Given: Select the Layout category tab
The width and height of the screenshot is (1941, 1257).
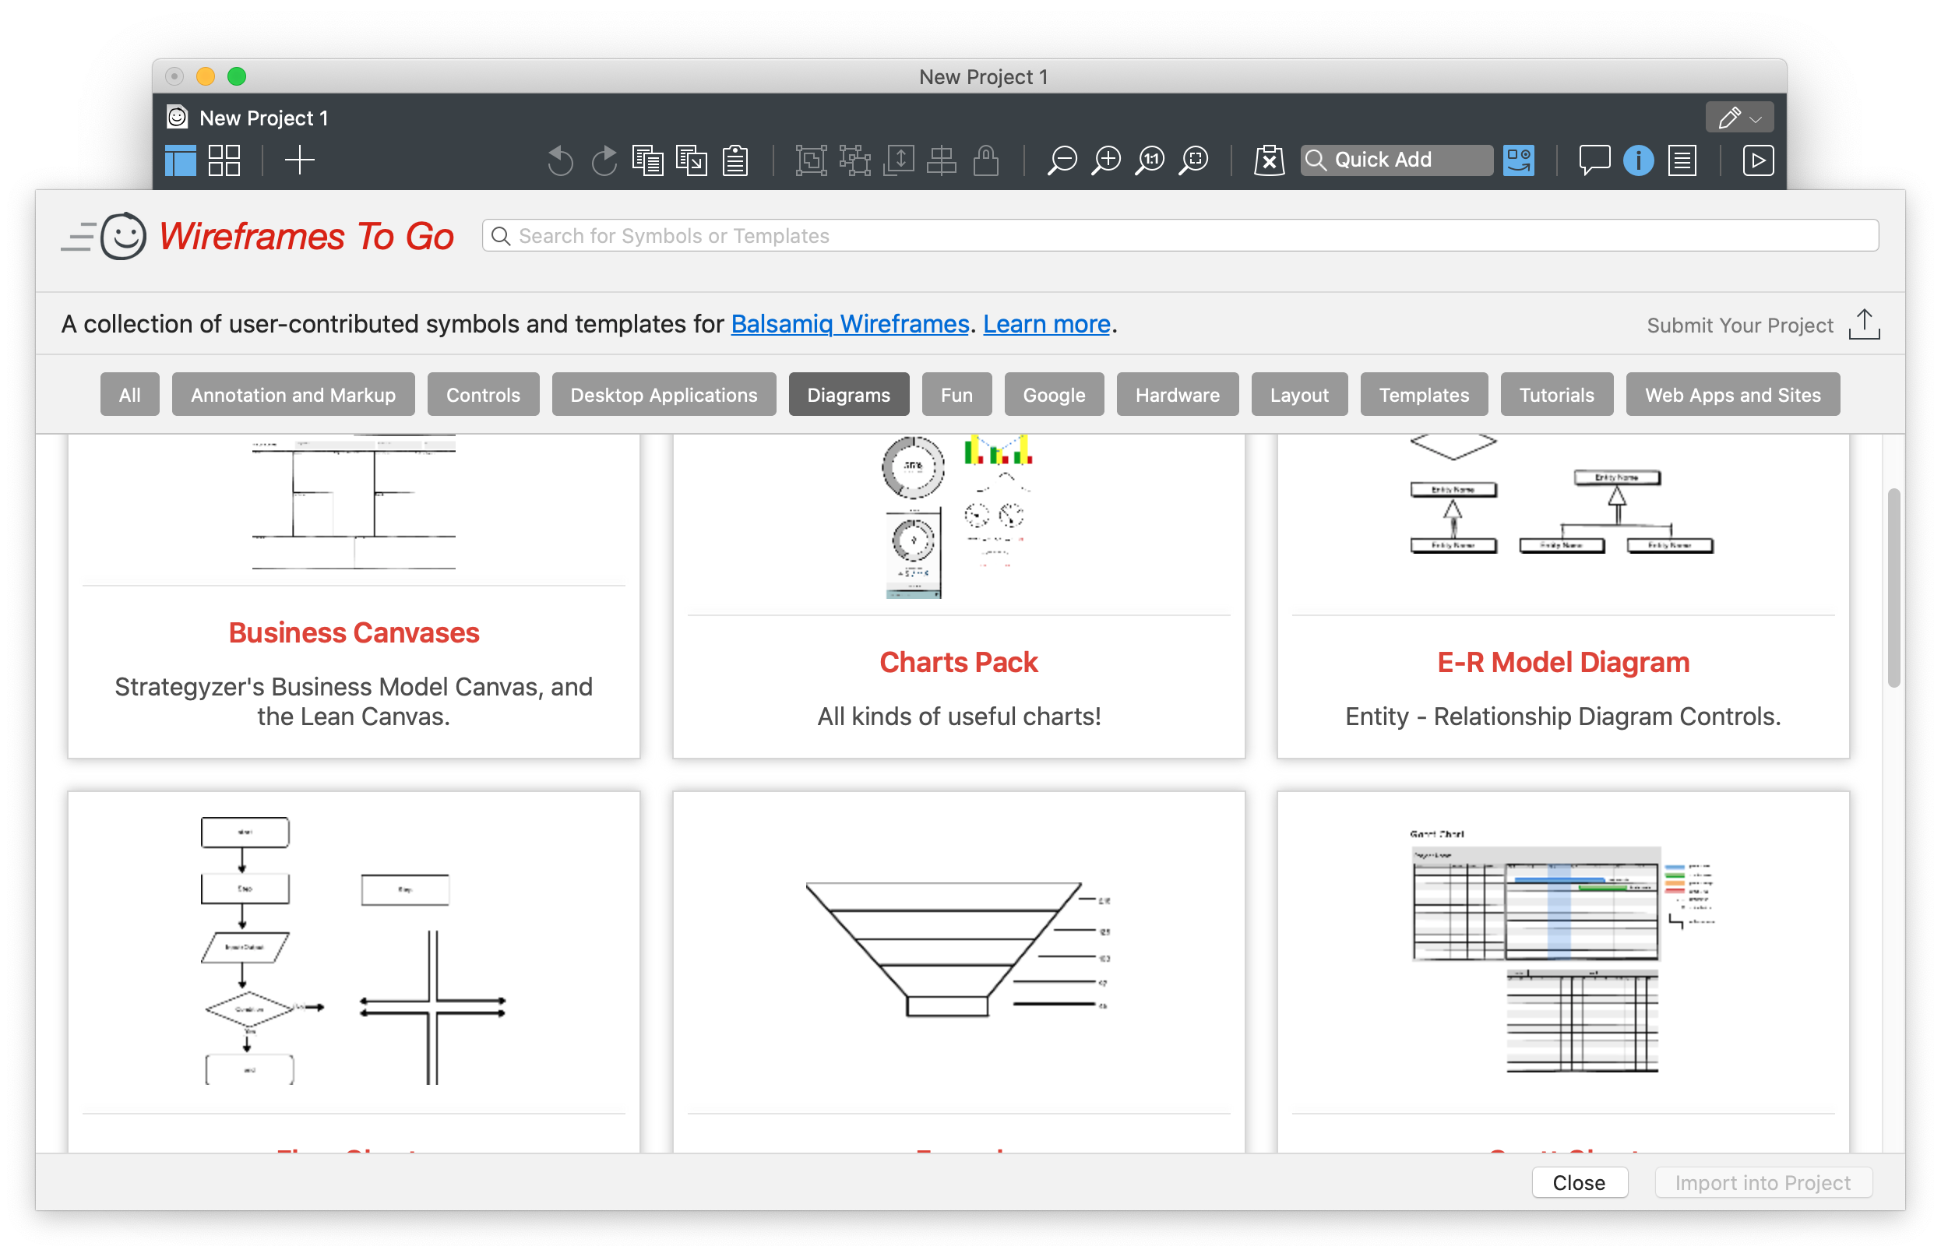Looking at the screenshot, I should 1299,395.
